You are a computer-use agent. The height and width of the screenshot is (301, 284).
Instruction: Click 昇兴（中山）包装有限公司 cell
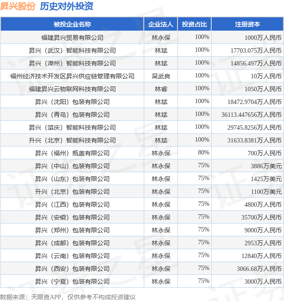point(72,166)
